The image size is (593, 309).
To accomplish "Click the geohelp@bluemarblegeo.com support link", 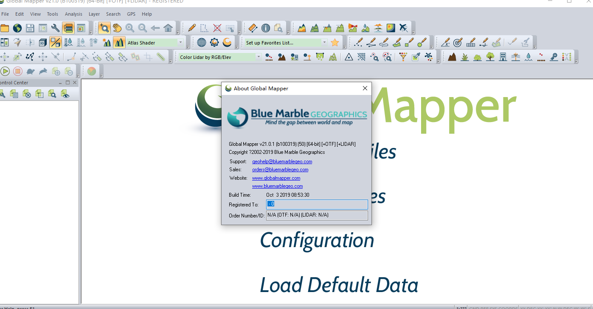I will [x=282, y=161].
